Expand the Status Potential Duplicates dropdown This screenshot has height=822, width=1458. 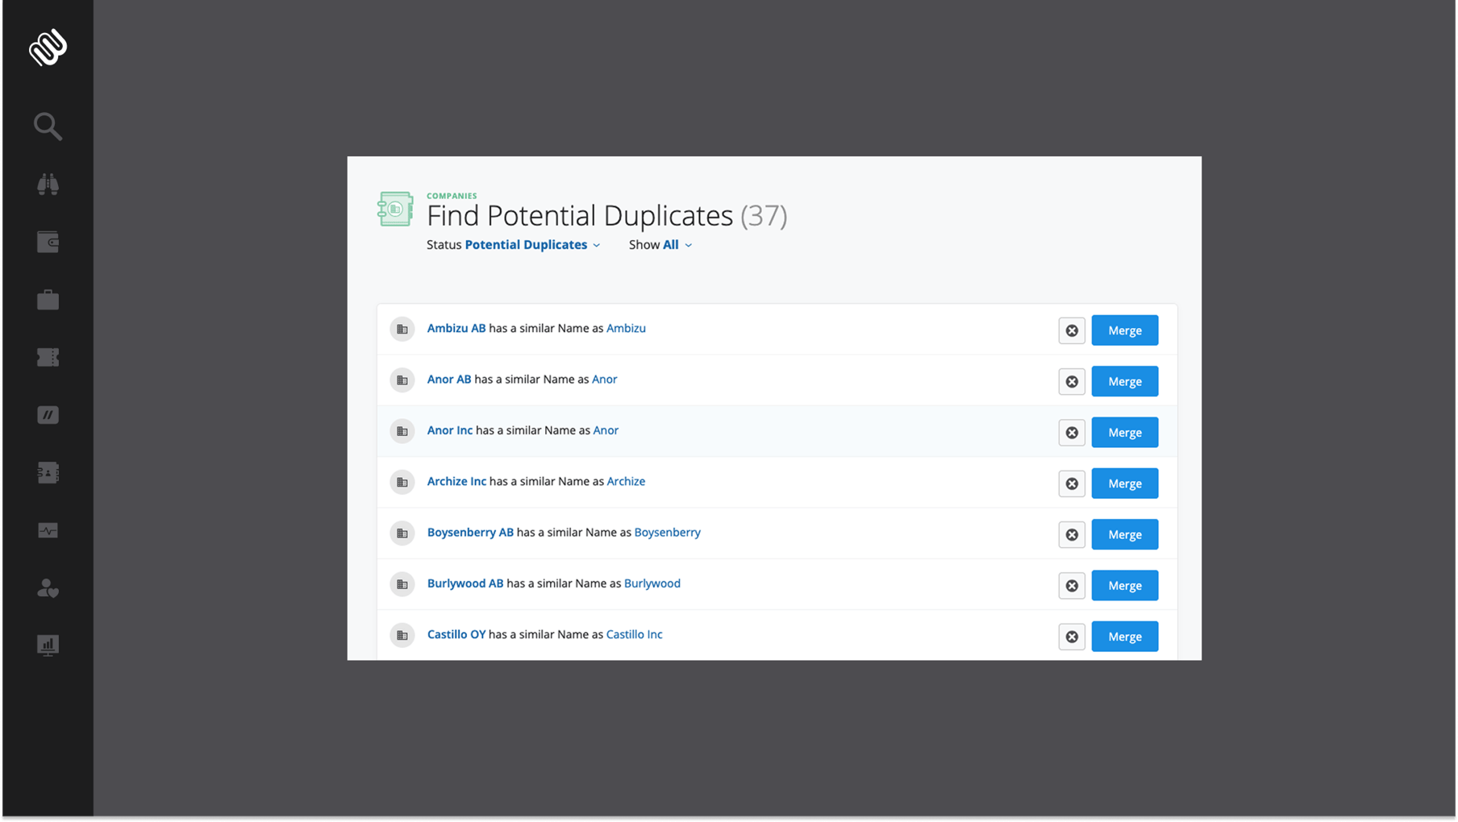[532, 245]
